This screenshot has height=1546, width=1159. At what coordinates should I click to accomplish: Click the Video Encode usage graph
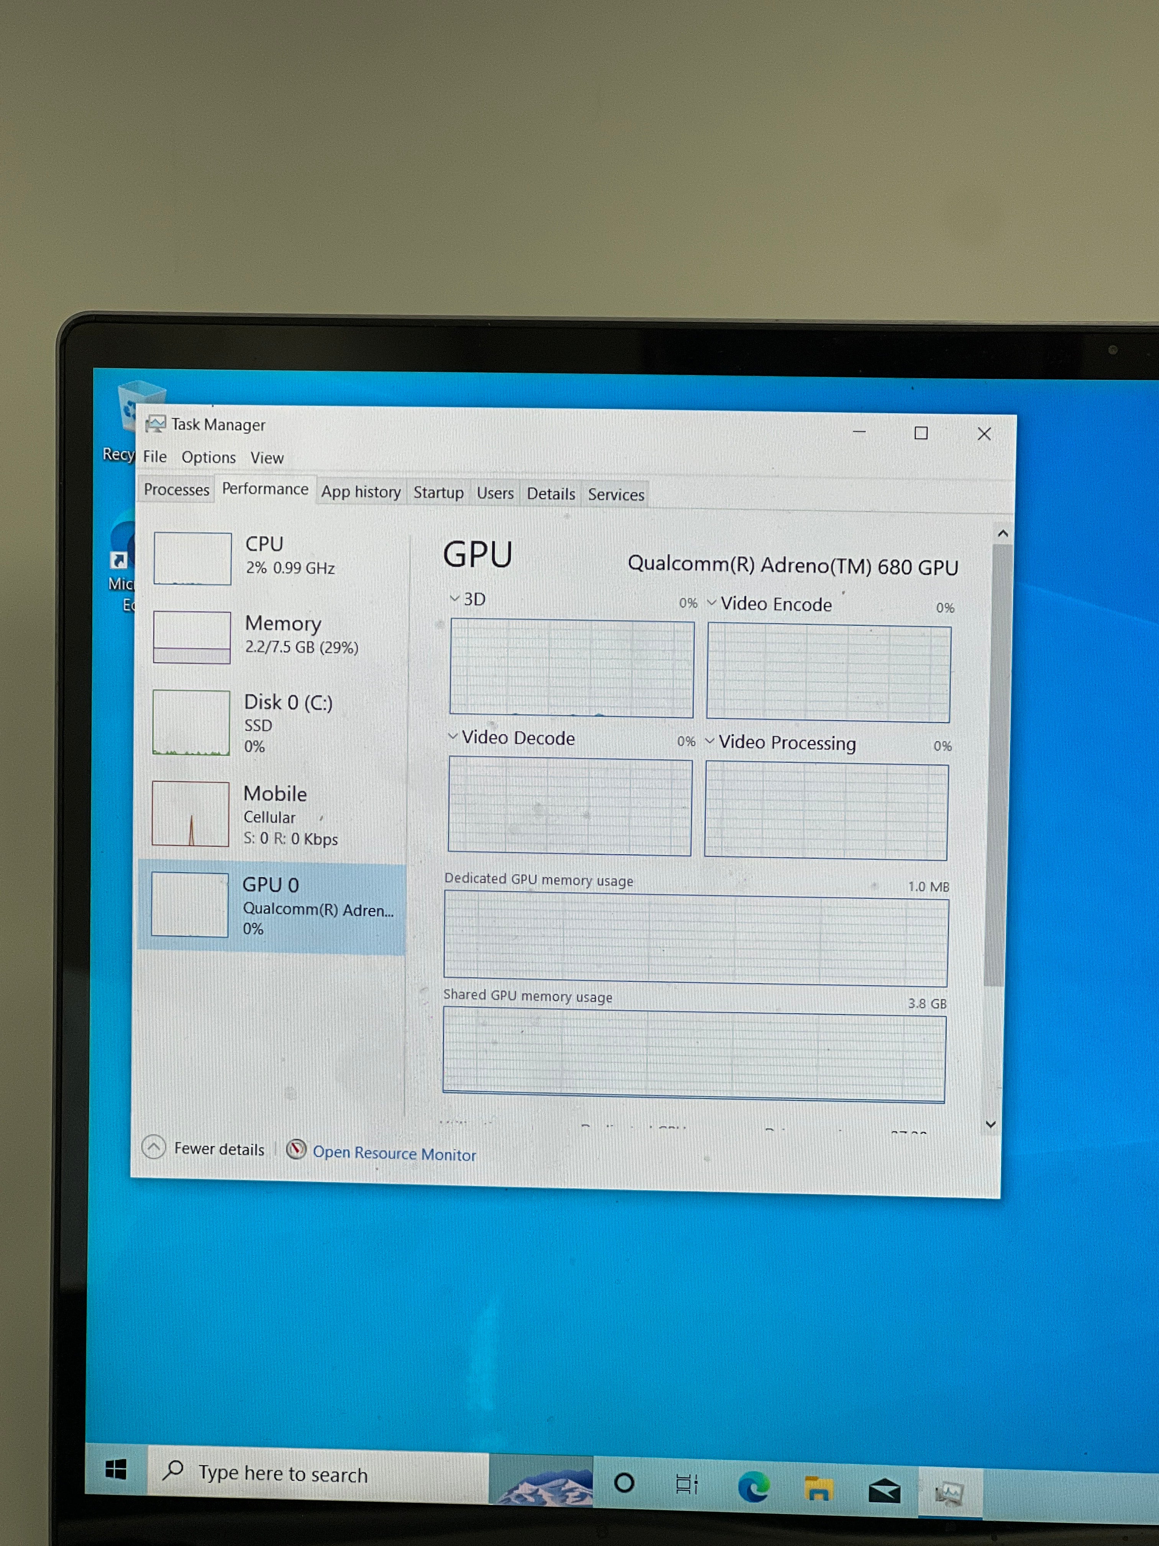[x=829, y=673]
